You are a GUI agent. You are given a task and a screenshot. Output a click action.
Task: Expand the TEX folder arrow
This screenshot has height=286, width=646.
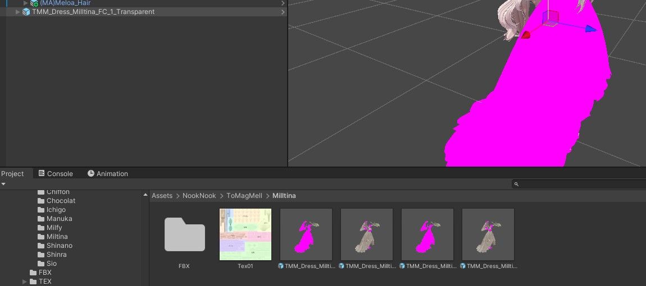pos(24,282)
